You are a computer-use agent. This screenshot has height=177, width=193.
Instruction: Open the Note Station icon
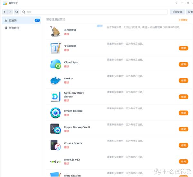pyautogui.click(x=56, y=174)
